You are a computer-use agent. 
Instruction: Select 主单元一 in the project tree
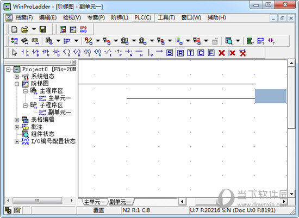60,98
